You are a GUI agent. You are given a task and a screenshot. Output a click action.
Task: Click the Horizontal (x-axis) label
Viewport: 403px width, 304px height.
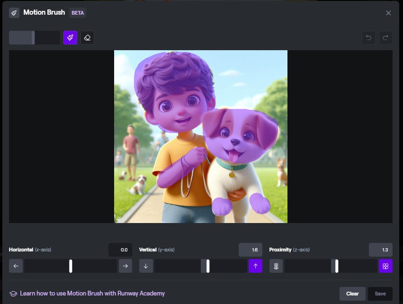coord(30,250)
